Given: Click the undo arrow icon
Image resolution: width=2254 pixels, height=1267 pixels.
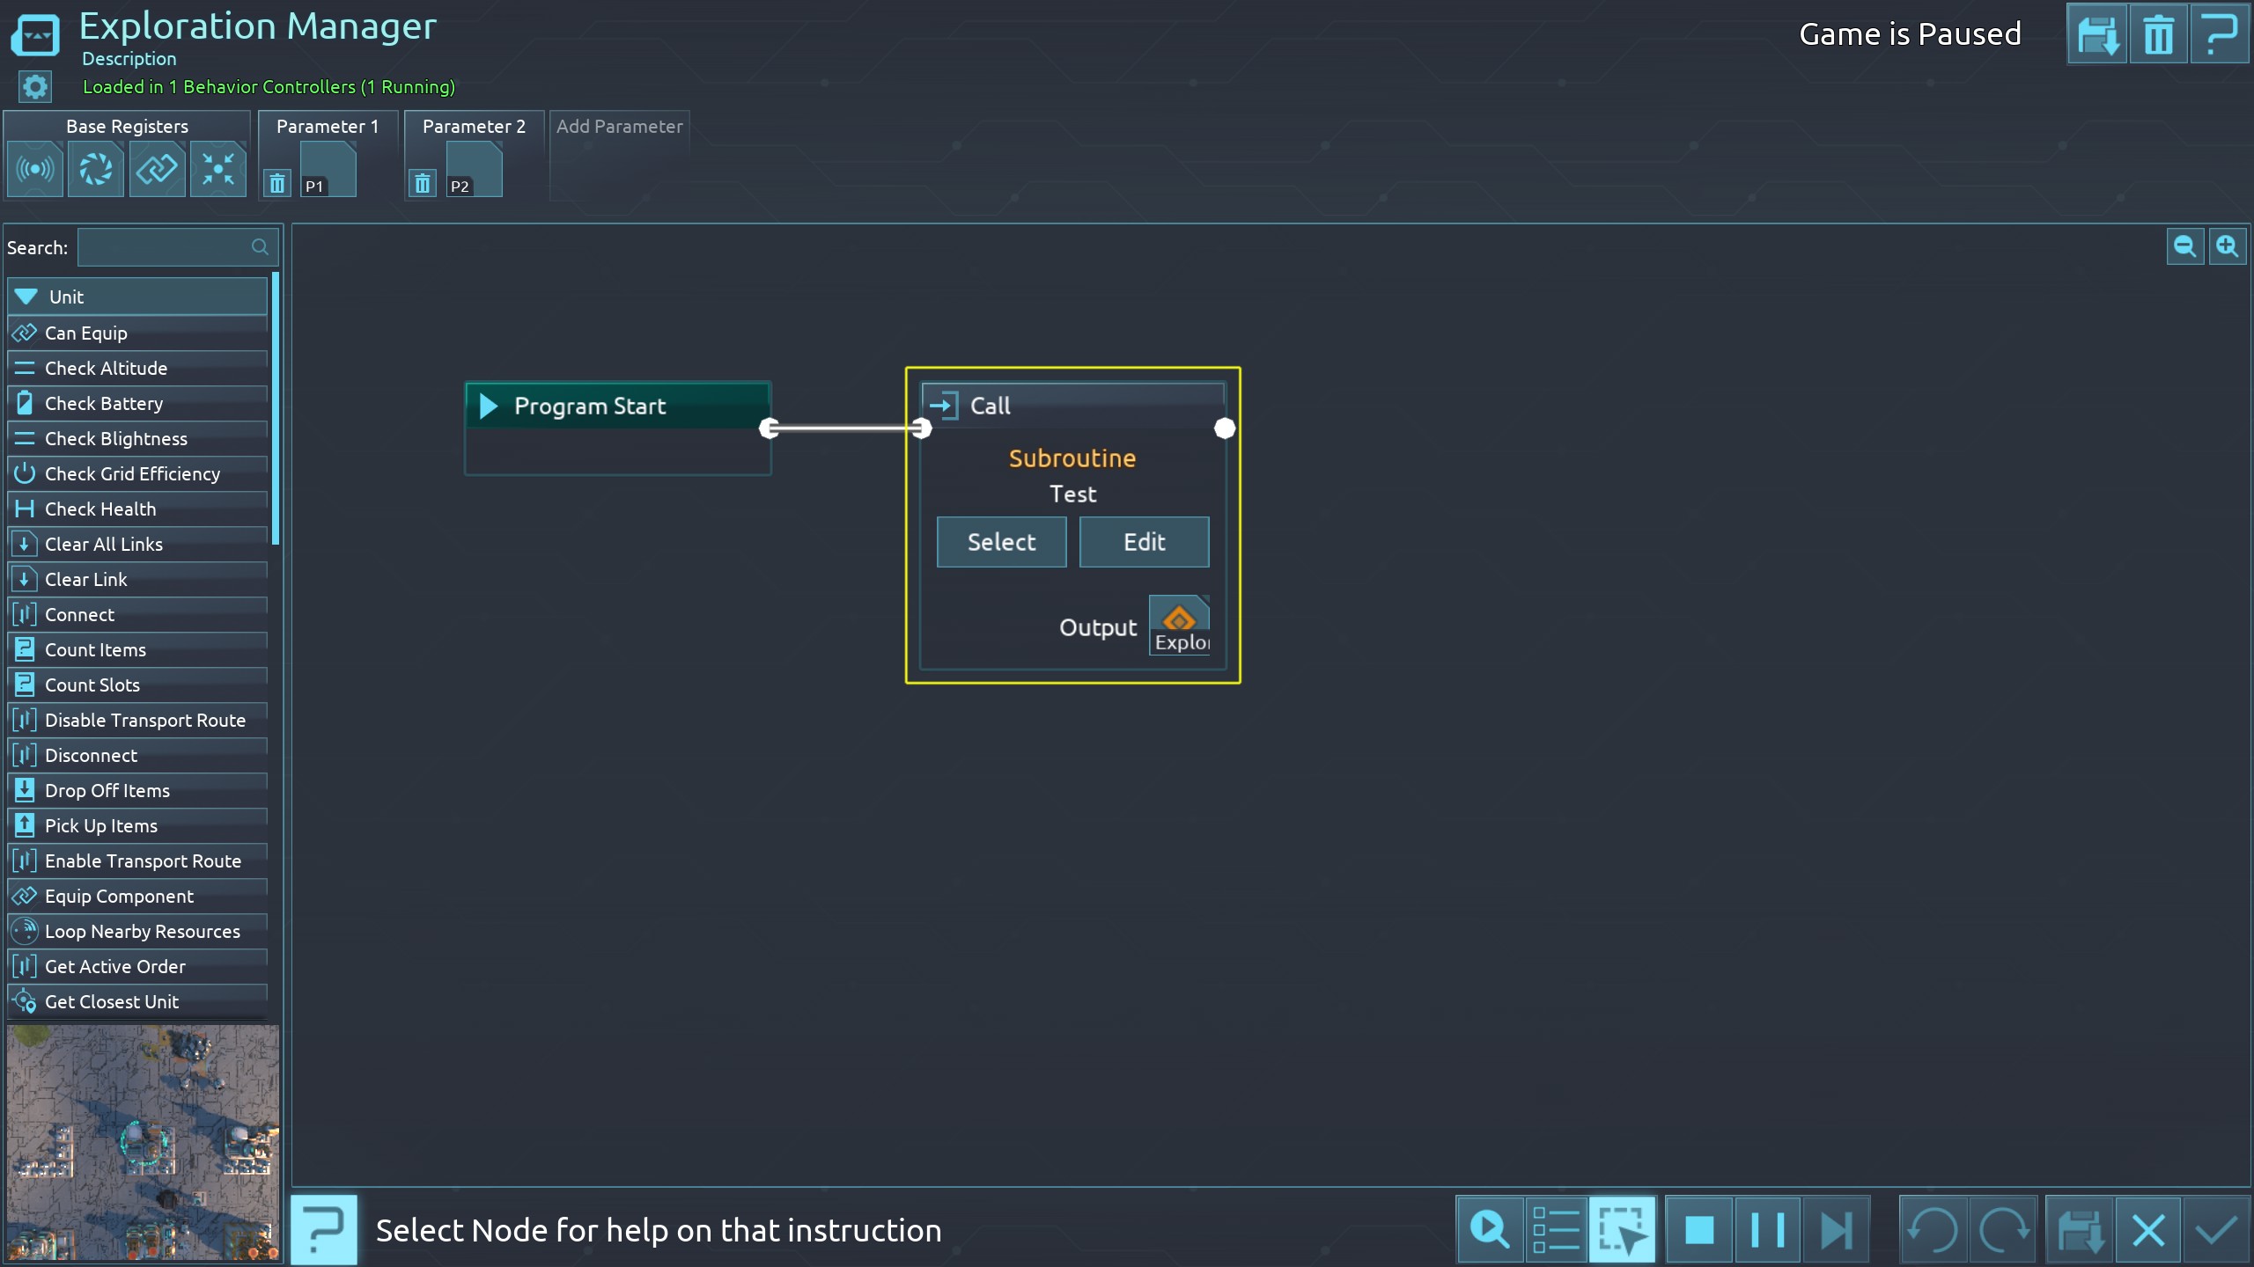Looking at the screenshot, I should (x=1934, y=1230).
